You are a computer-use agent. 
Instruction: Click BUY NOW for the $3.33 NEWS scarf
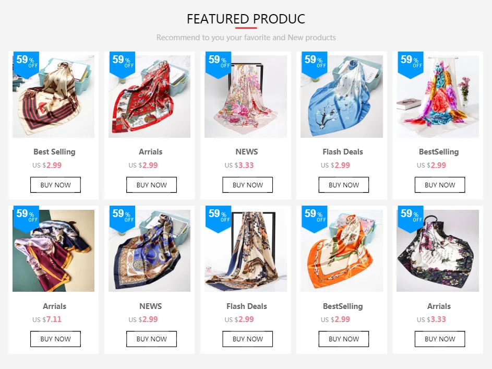click(x=248, y=185)
